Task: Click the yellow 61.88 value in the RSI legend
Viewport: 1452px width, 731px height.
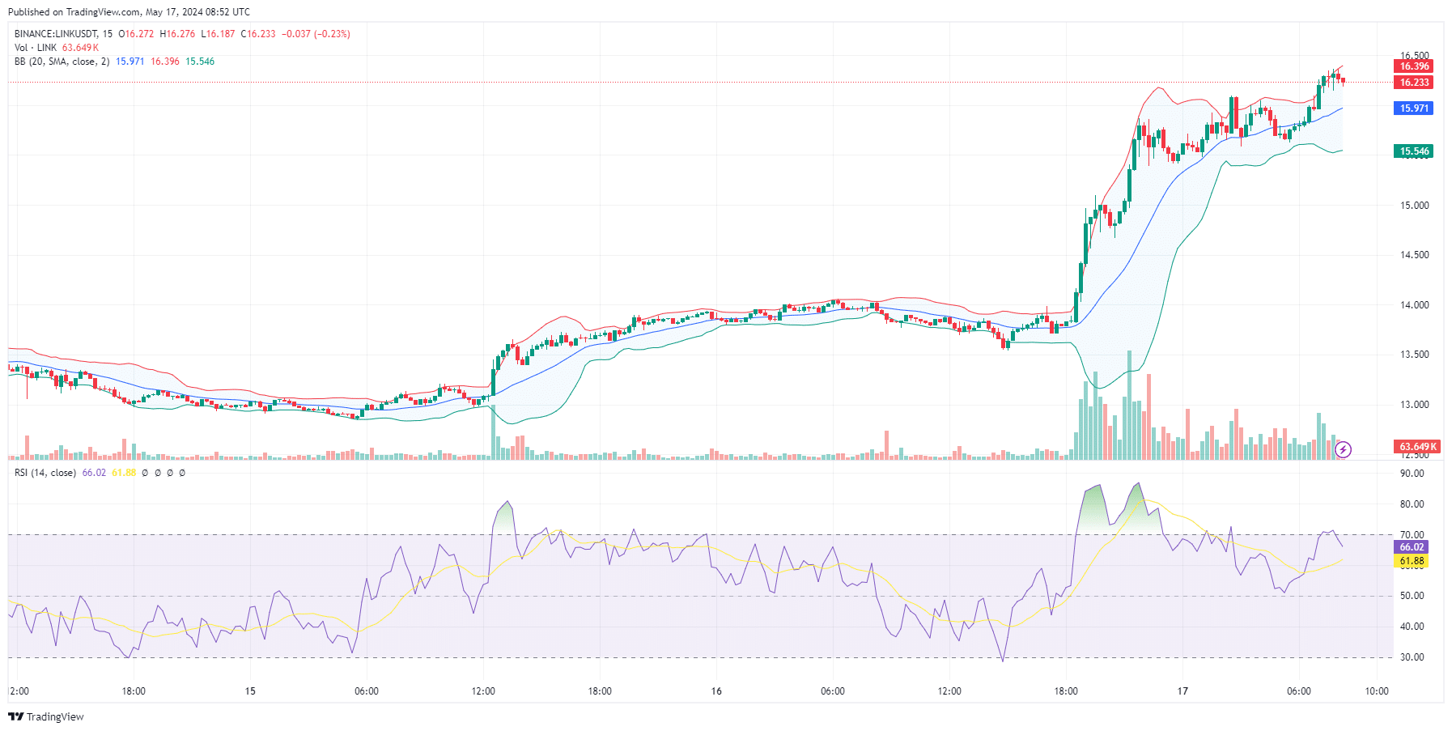Action: [x=124, y=473]
